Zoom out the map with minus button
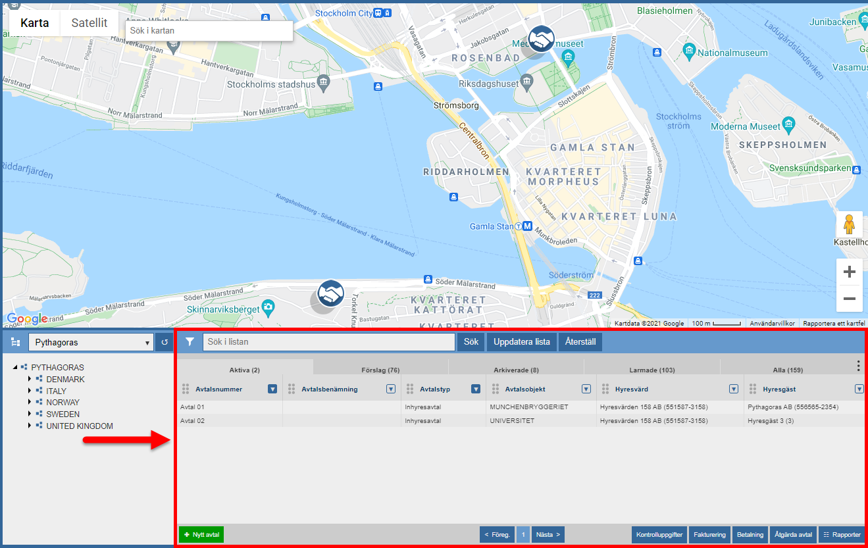The height and width of the screenshot is (548, 868). [x=849, y=299]
